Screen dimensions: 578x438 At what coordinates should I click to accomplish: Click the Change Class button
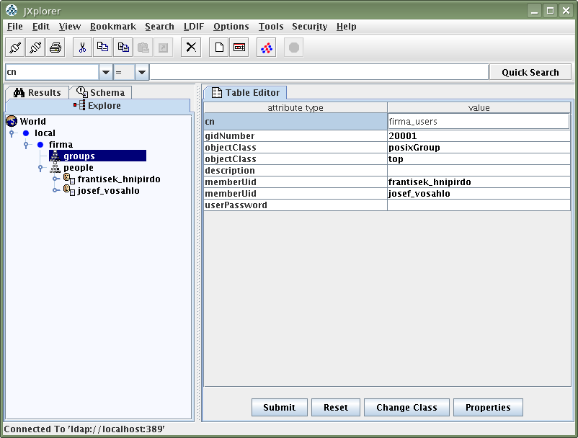(x=406, y=408)
